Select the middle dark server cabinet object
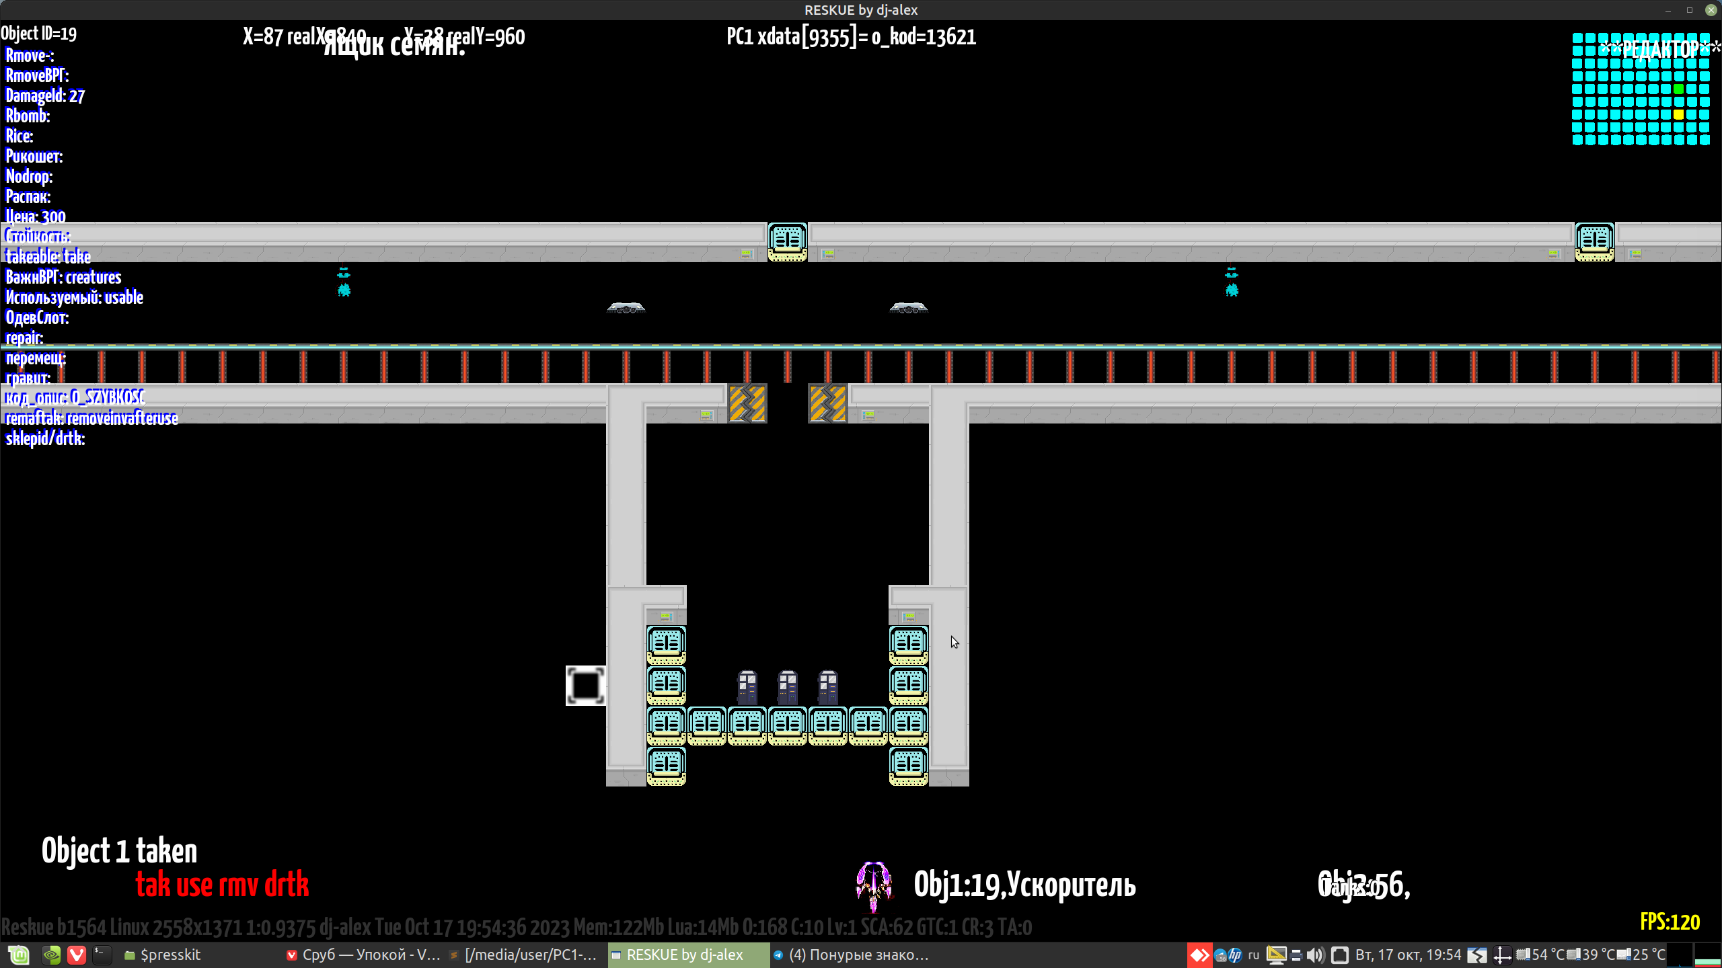The height and width of the screenshot is (968, 1722). pos(787,687)
